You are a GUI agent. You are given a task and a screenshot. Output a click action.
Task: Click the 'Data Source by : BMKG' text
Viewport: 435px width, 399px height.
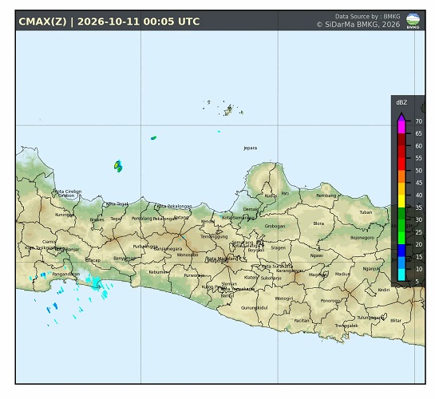point(368,17)
